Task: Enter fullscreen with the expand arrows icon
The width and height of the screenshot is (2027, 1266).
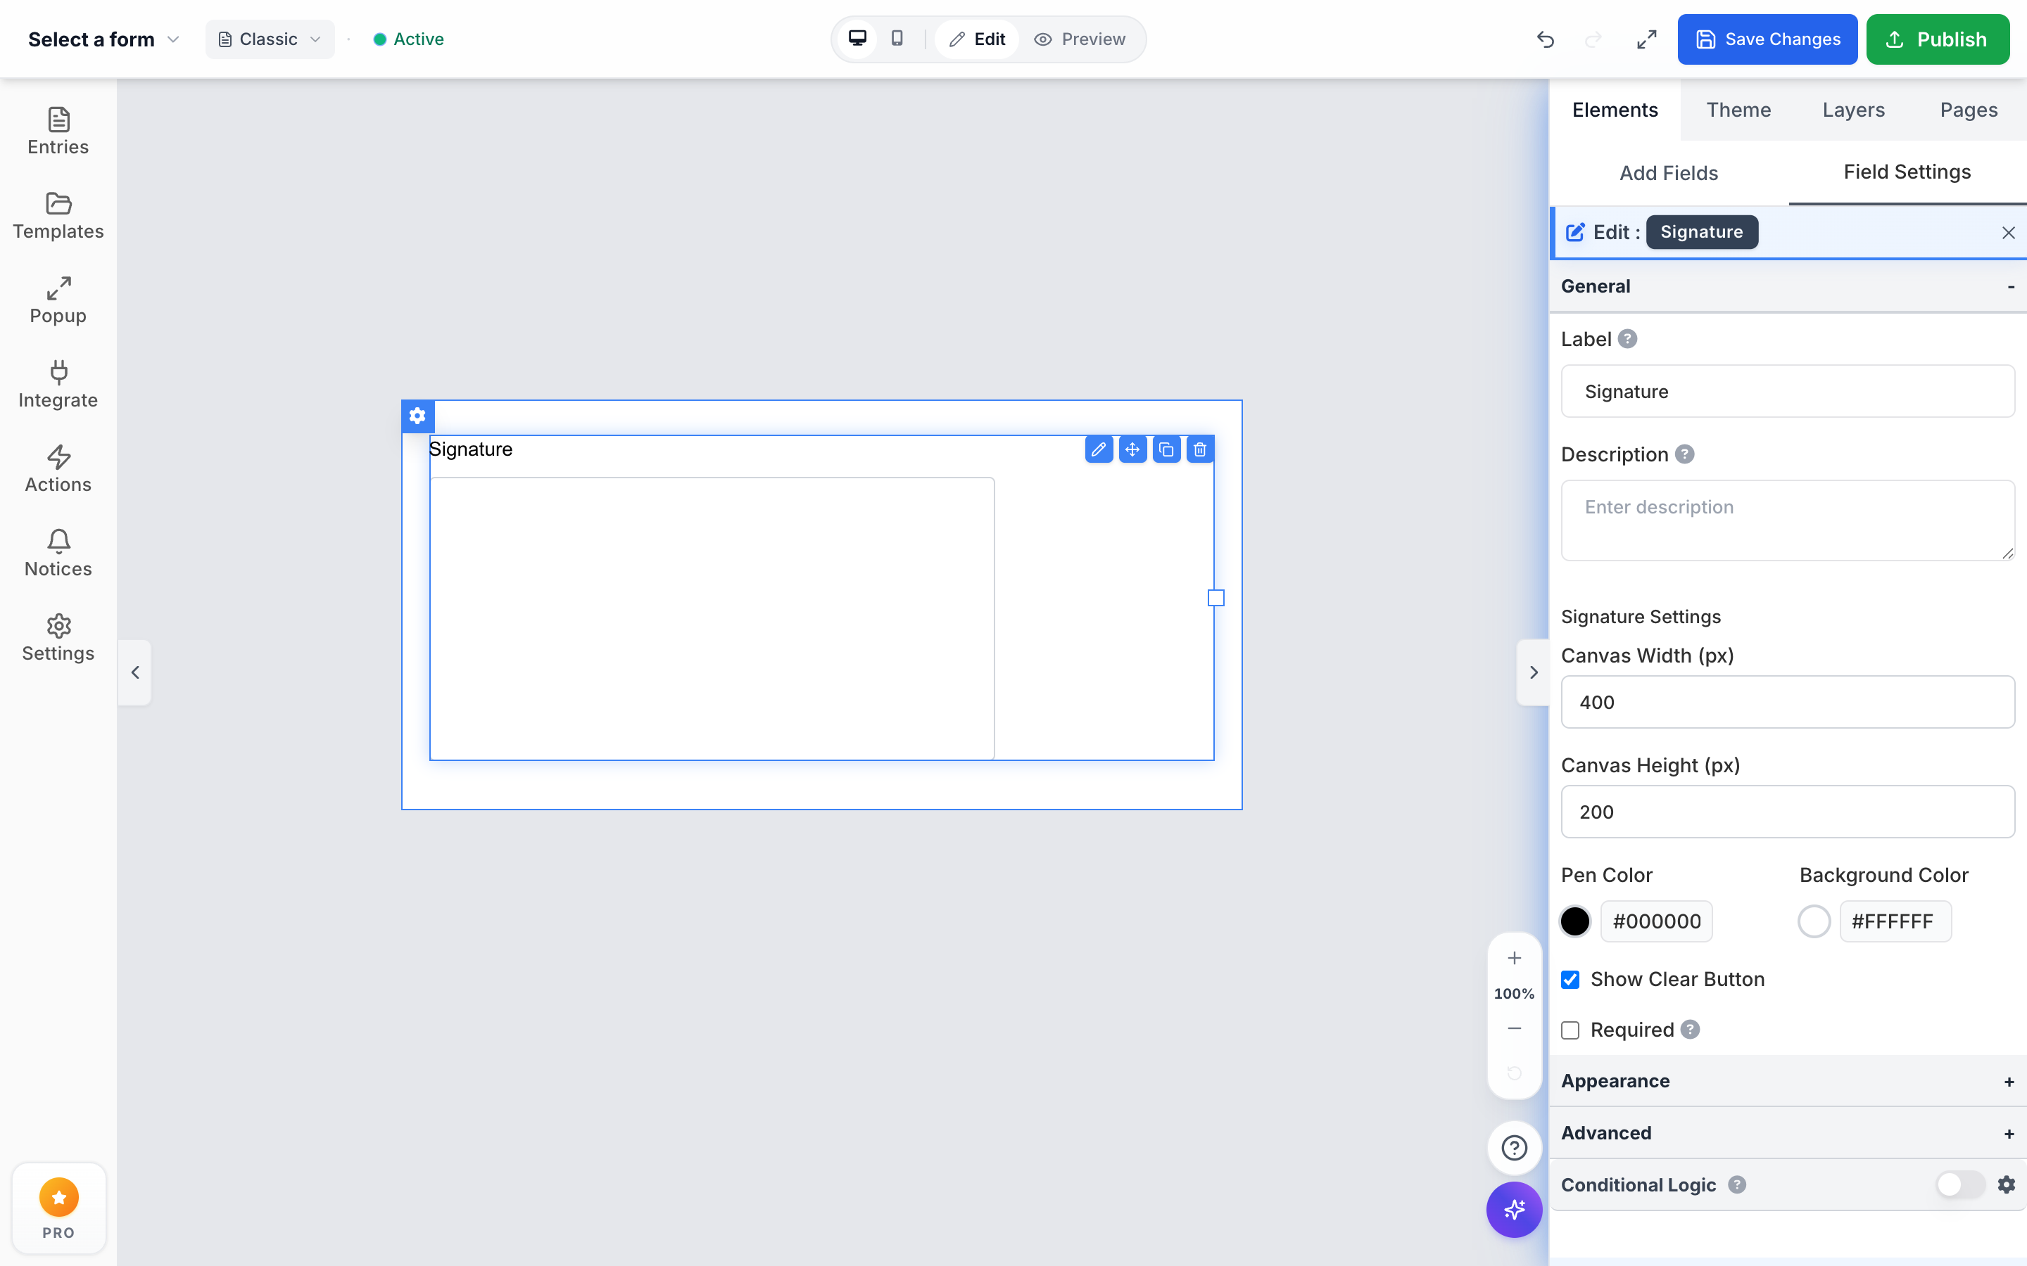Action: point(1646,39)
